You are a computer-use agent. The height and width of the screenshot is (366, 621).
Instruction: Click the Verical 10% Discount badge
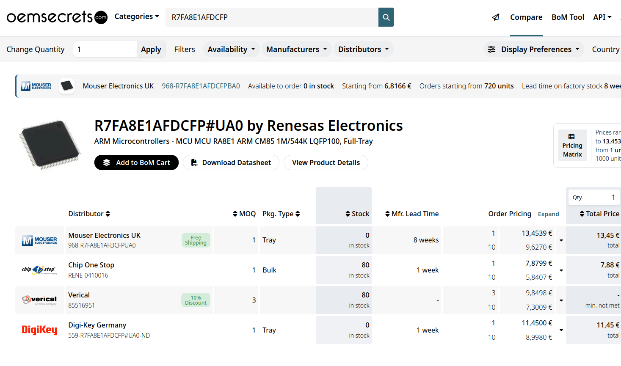[196, 300]
